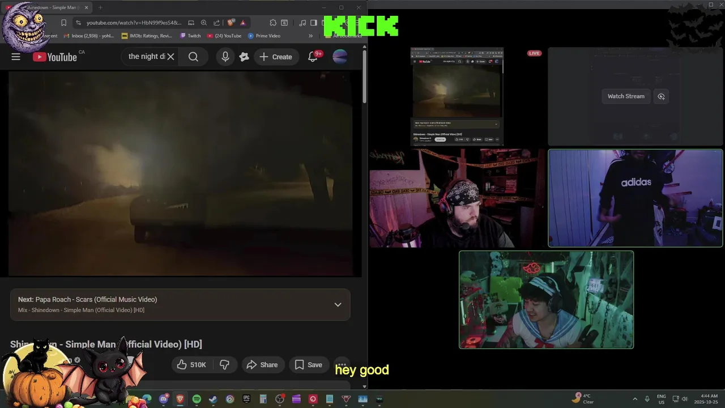Viewport: 725px width, 408px height.
Task: Switch to Brave browser in taskbar
Action: (x=180, y=399)
